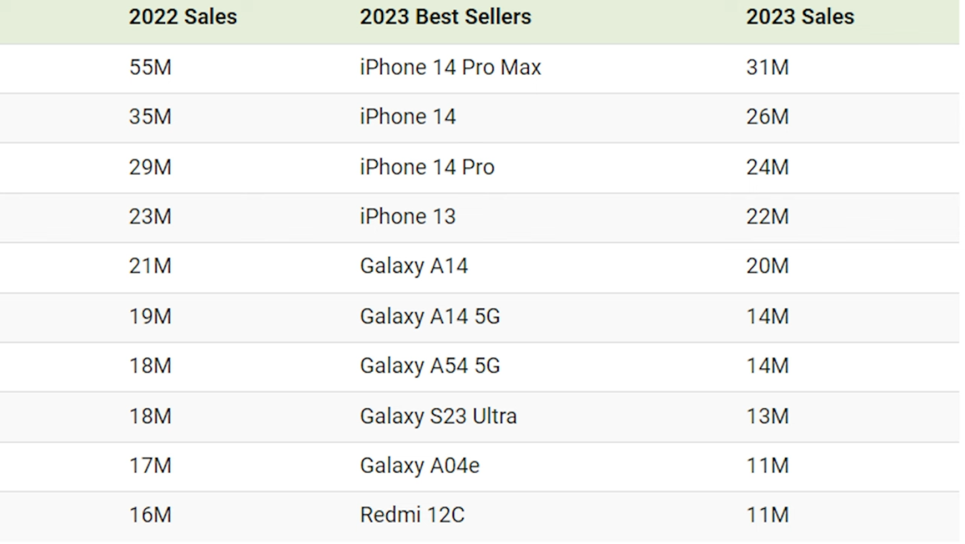Select the iPhone 14 Pro Max cell

click(451, 67)
